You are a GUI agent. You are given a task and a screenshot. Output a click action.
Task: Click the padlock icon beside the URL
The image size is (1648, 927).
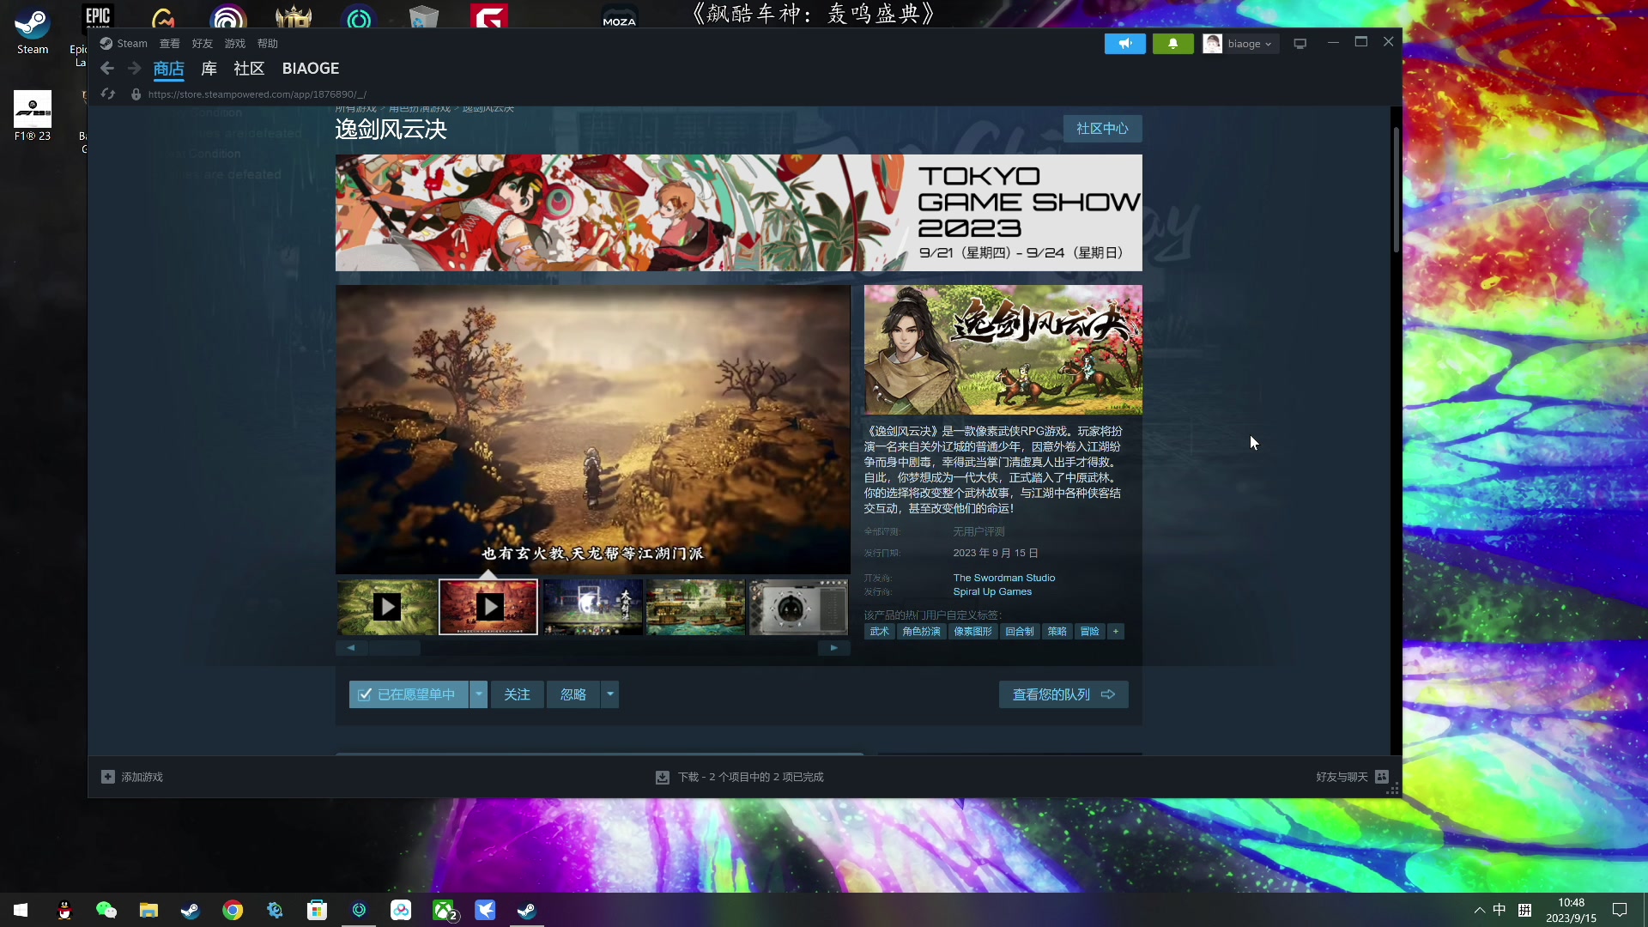click(136, 94)
